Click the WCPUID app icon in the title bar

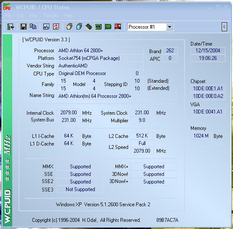pyautogui.click(x=7, y=7)
